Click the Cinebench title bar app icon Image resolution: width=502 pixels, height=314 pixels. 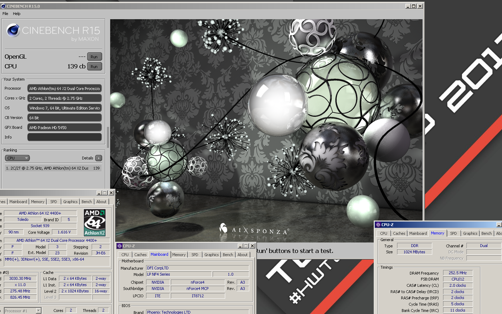(3, 6)
